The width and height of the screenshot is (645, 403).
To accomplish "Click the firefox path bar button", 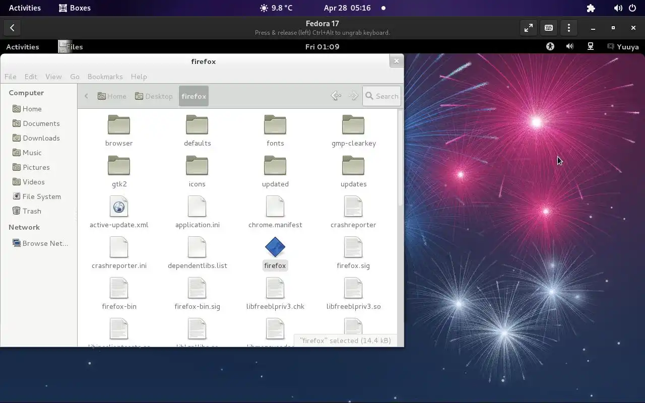I will point(193,96).
